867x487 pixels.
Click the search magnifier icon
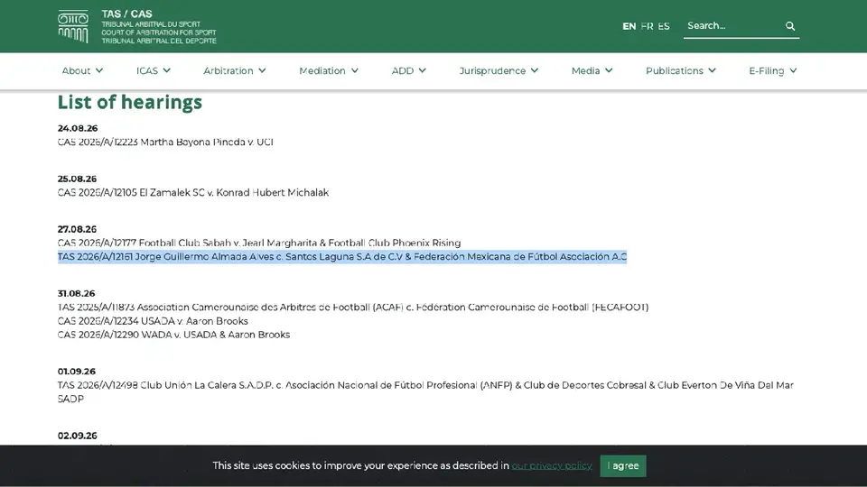pos(790,26)
